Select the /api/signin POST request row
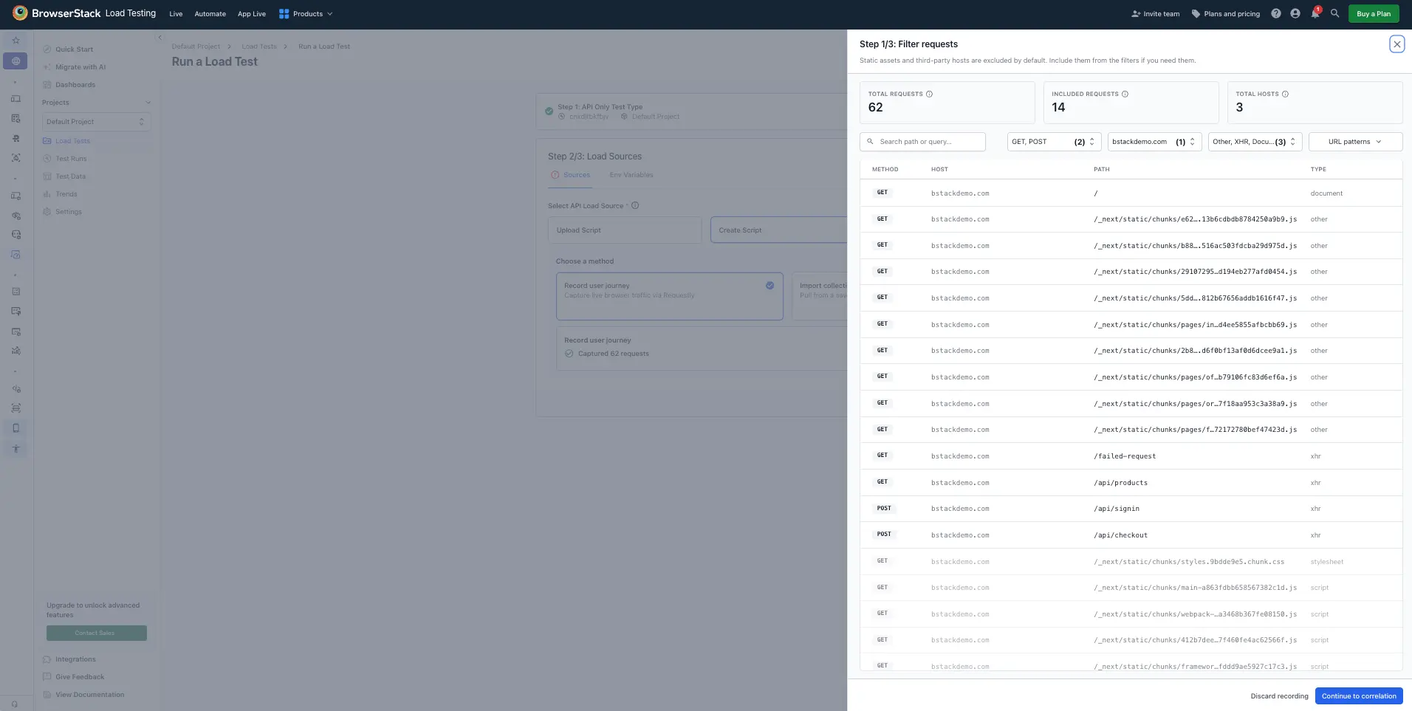Image resolution: width=1412 pixels, height=711 pixels. 1131,509
